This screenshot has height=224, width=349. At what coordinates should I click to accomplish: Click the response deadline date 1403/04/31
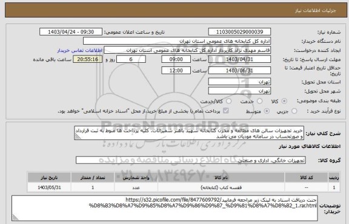pos(239,59)
